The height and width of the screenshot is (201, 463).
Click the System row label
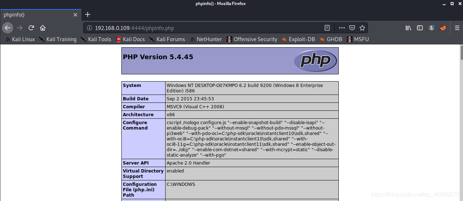132,86
